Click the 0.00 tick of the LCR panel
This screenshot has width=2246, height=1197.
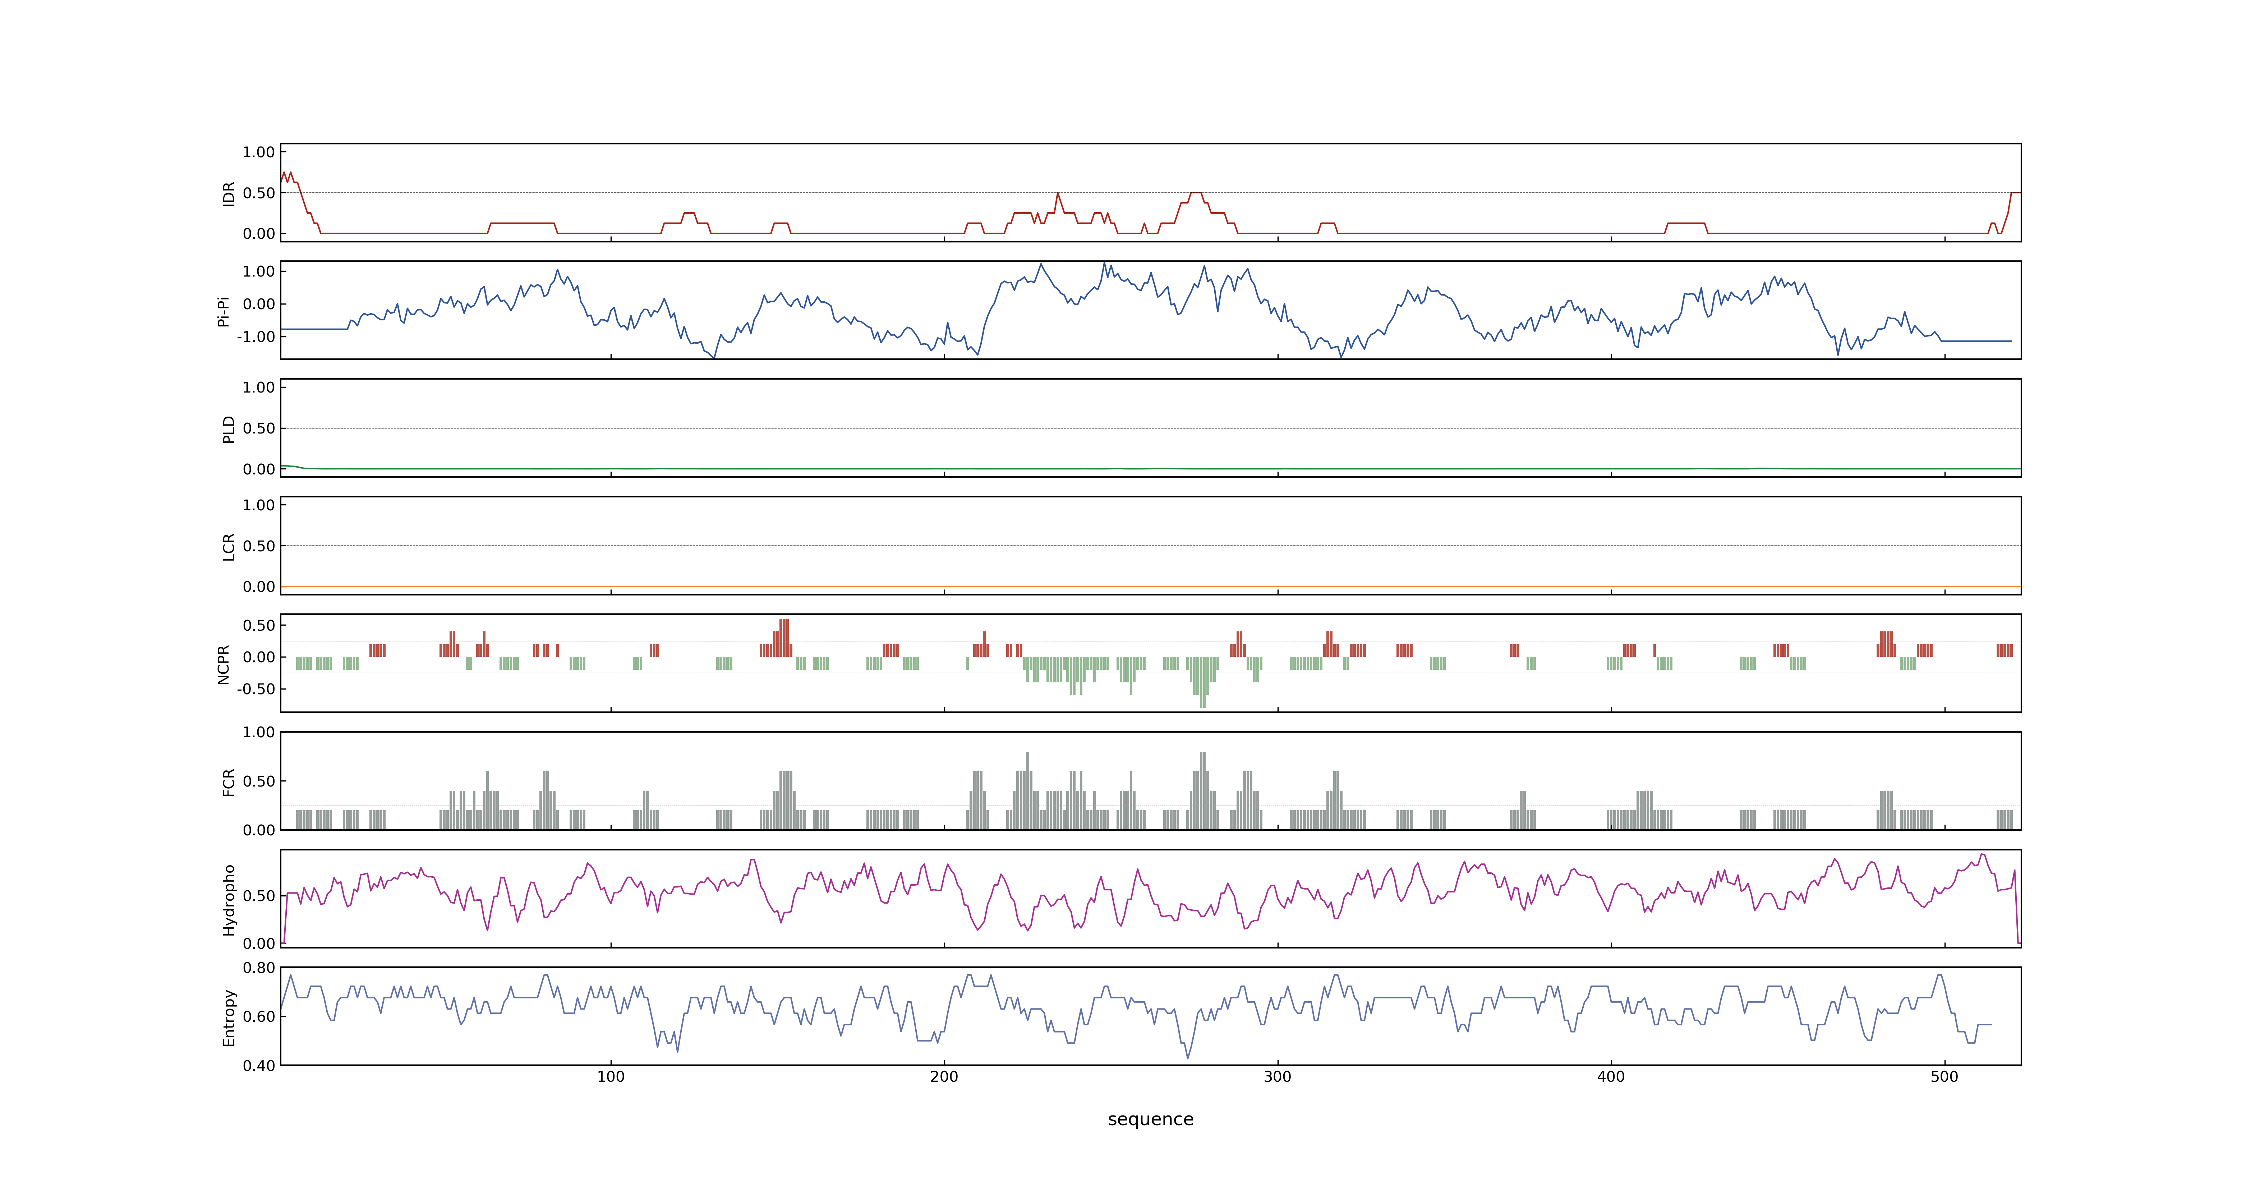(x=259, y=587)
